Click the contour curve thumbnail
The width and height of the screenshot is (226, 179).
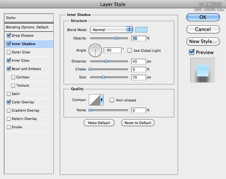[x=94, y=100]
